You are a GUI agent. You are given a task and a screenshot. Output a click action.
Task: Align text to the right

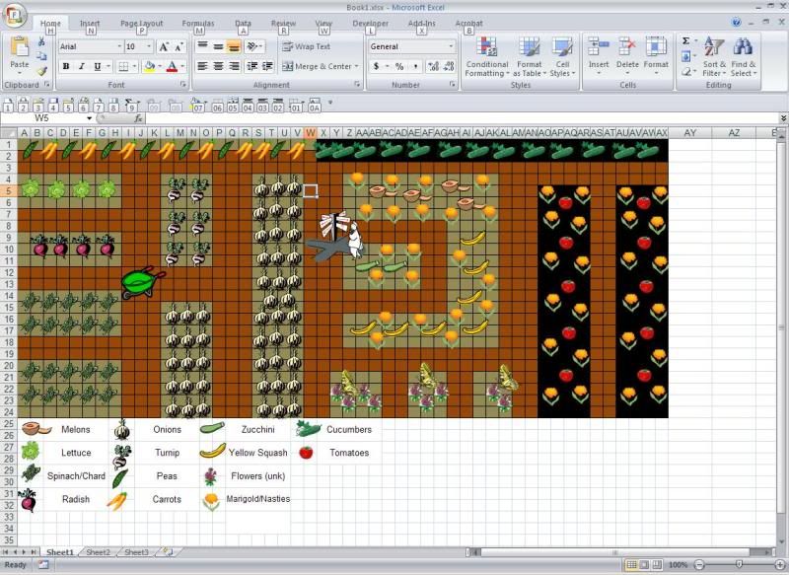(x=234, y=66)
